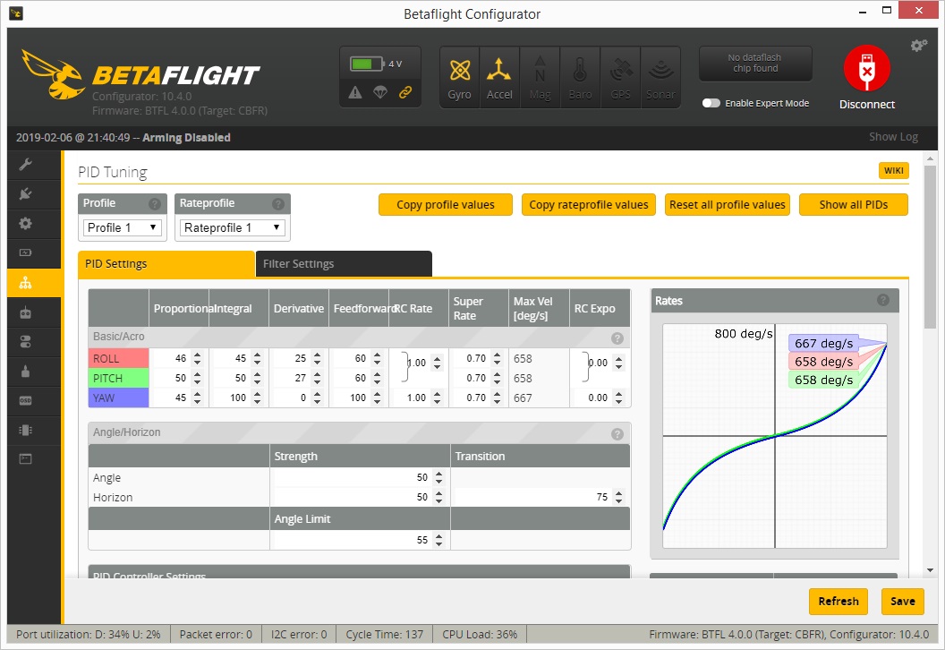The height and width of the screenshot is (650, 945).
Task: Open help for Rateprofile selector
Action: click(277, 204)
